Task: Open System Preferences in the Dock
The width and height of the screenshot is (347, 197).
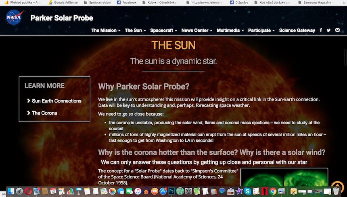Action: point(188,191)
